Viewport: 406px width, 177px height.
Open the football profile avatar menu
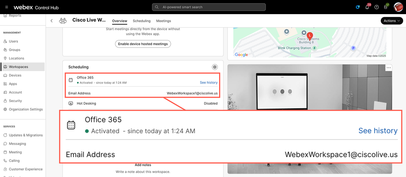(x=398, y=7)
